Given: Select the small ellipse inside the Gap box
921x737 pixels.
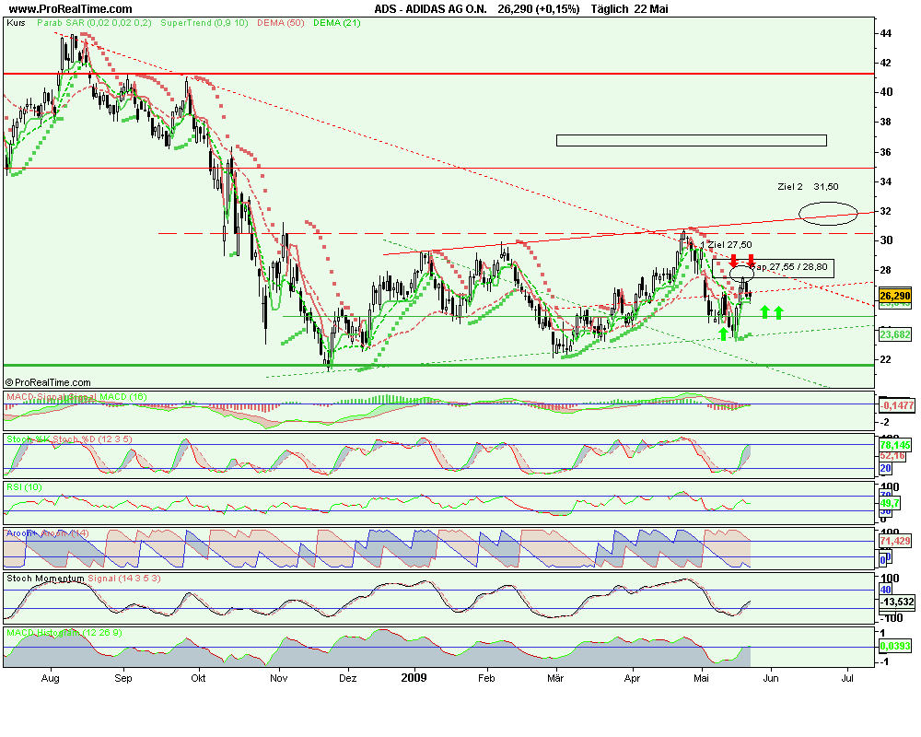Looking at the screenshot, I should coord(742,273).
